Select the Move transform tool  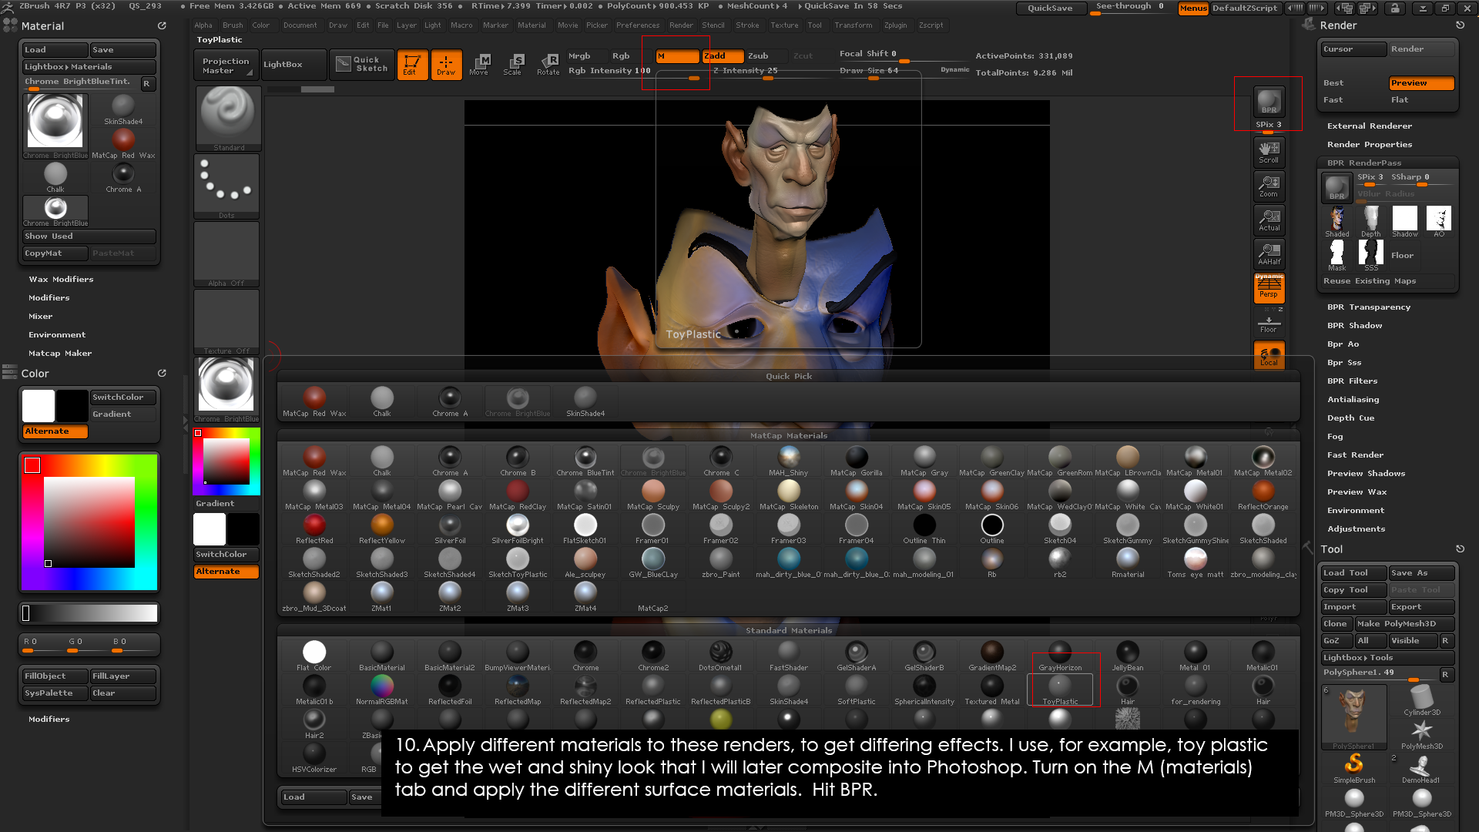pyautogui.click(x=479, y=64)
